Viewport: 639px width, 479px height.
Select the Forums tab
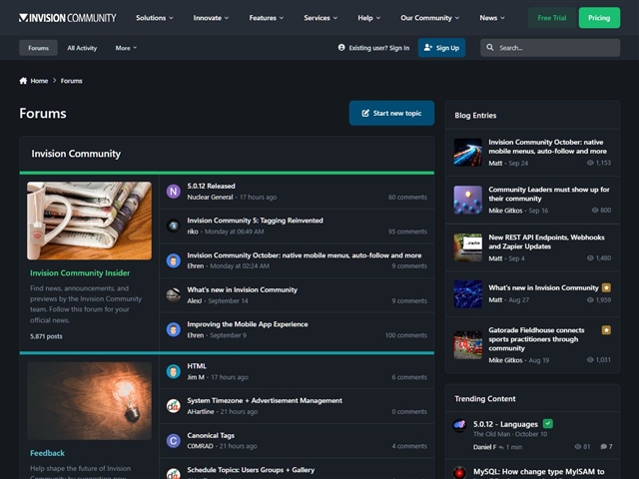click(38, 48)
